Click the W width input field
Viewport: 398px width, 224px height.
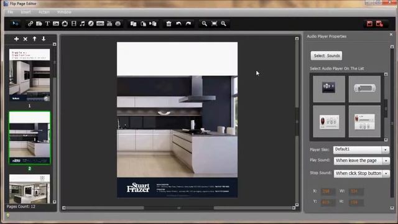(x=356, y=191)
